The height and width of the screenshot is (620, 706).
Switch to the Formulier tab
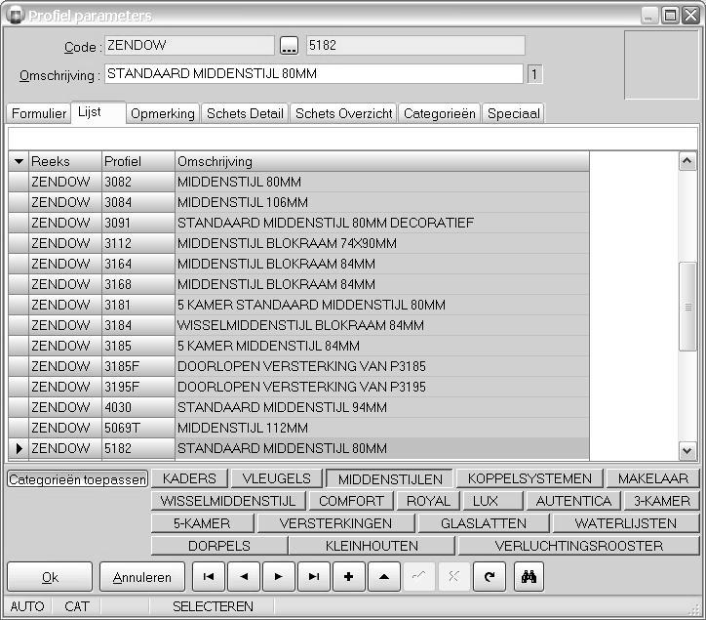pos(39,113)
